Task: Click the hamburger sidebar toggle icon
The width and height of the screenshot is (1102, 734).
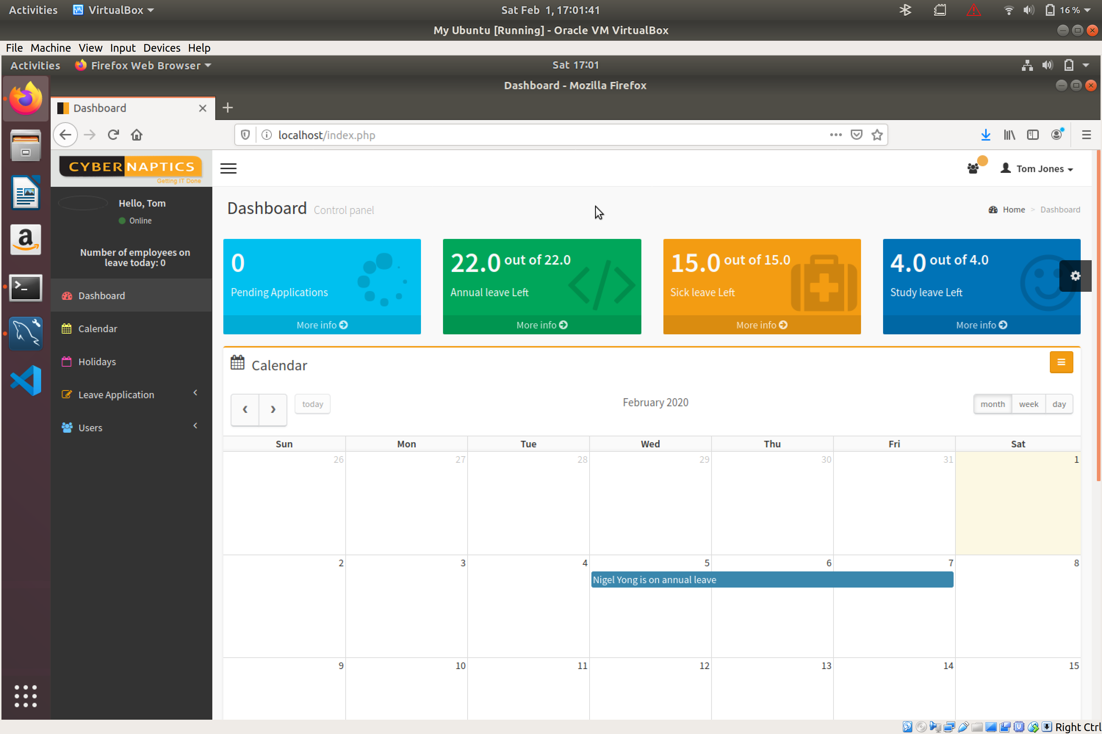Action: tap(228, 168)
